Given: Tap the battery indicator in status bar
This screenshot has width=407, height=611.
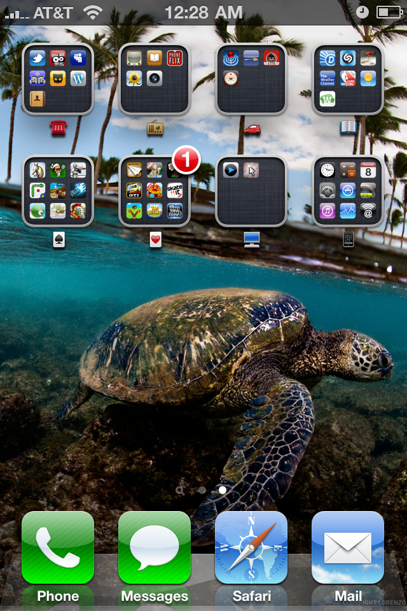Looking at the screenshot, I should coord(389,13).
